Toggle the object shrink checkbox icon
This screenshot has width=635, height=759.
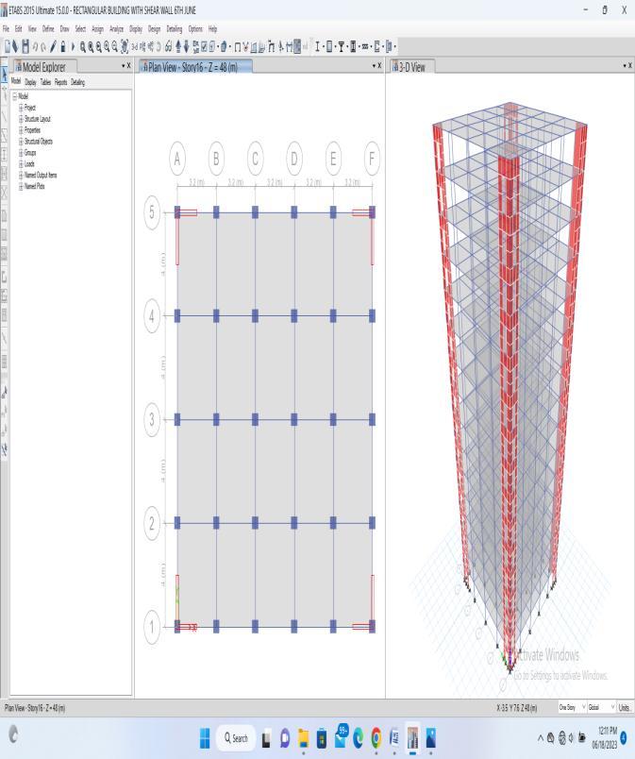coord(205,46)
